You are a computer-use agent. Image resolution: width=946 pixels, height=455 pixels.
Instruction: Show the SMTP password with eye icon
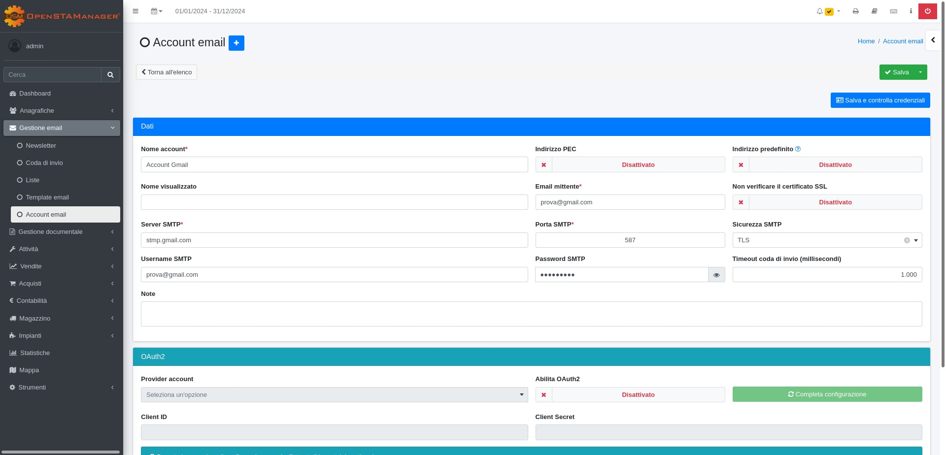pos(716,275)
